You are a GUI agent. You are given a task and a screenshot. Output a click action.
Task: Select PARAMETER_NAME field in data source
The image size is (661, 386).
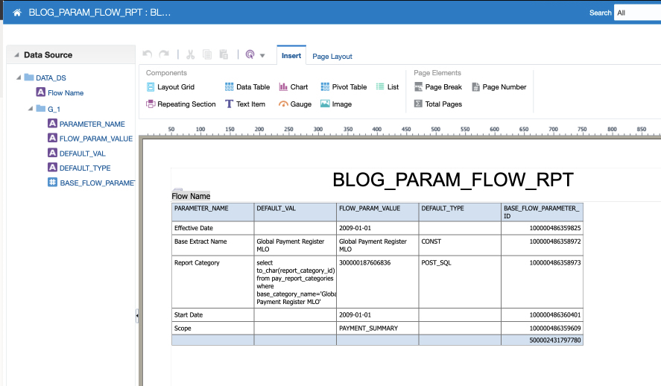coord(92,124)
